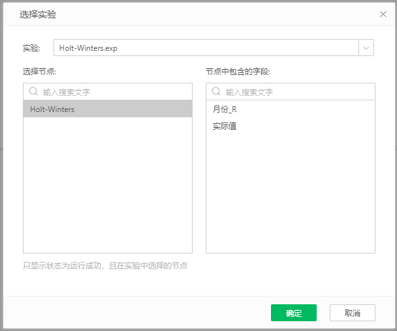Viewport: 397px width, 331px height.
Task: Select the 实际值 field
Action: click(x=225, y=126)
